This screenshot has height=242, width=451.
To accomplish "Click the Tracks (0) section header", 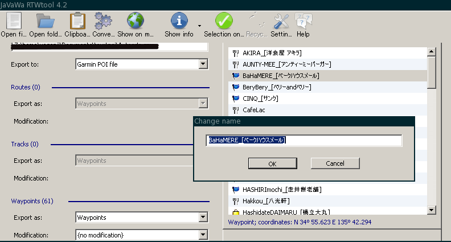I will point(24,144).
